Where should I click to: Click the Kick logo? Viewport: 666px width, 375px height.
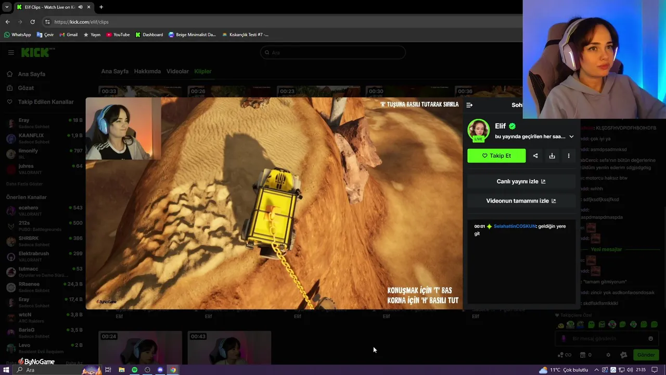pos(37,52)
